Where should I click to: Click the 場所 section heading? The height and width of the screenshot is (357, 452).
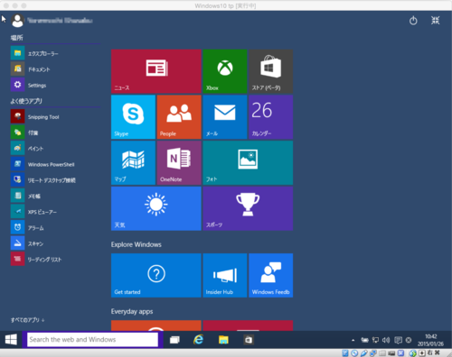[x=17, y=38]
